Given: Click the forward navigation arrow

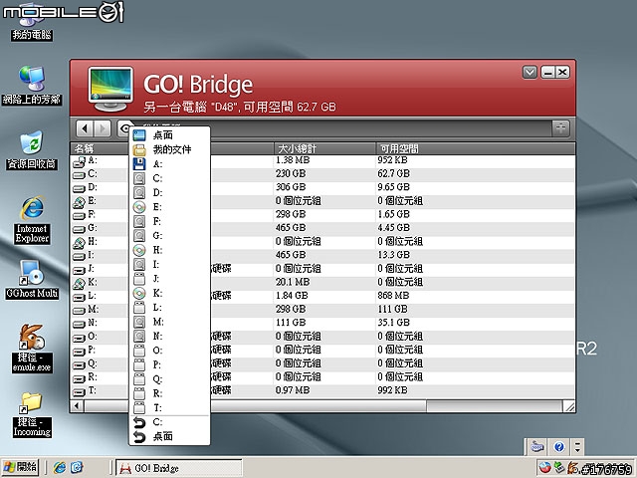Looking at the screenshot, I should tap(102, 128).
